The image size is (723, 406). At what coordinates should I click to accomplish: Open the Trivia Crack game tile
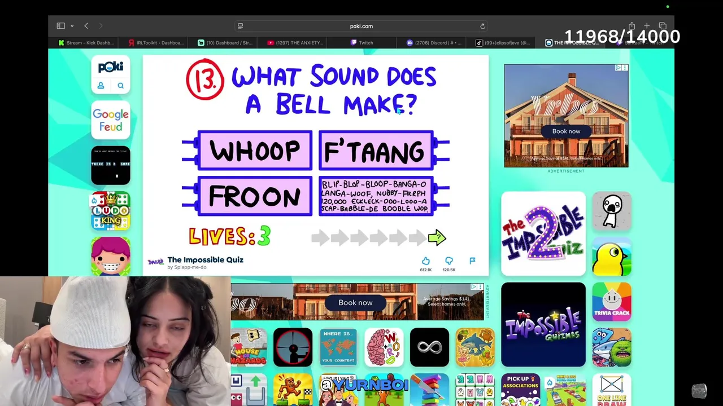click(612, 302)
